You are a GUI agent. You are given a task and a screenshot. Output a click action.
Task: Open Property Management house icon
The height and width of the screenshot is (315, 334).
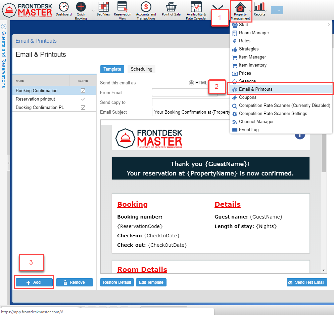(x=240, y=7)
